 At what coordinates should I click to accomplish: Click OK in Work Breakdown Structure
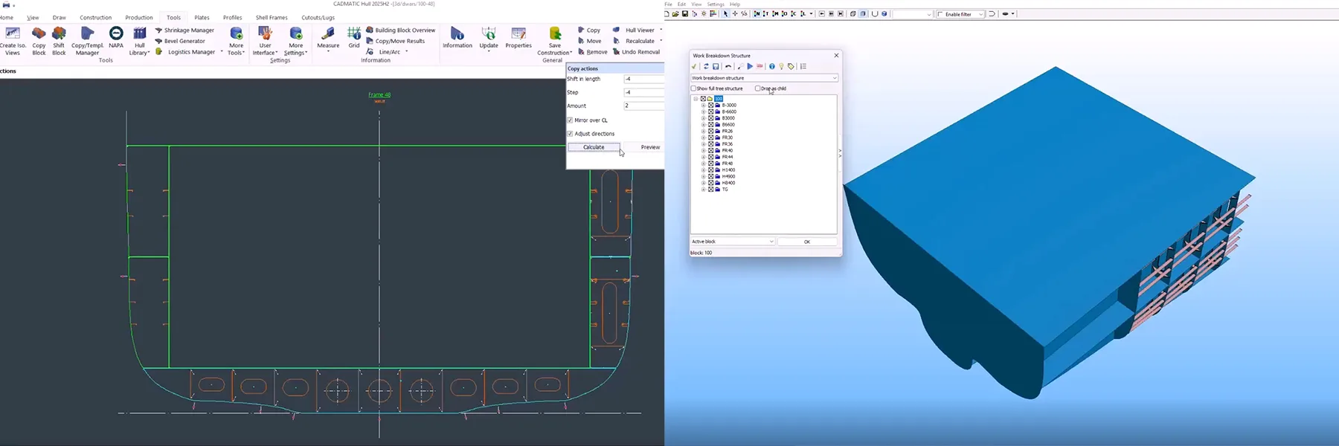click(x=807, y=242)
